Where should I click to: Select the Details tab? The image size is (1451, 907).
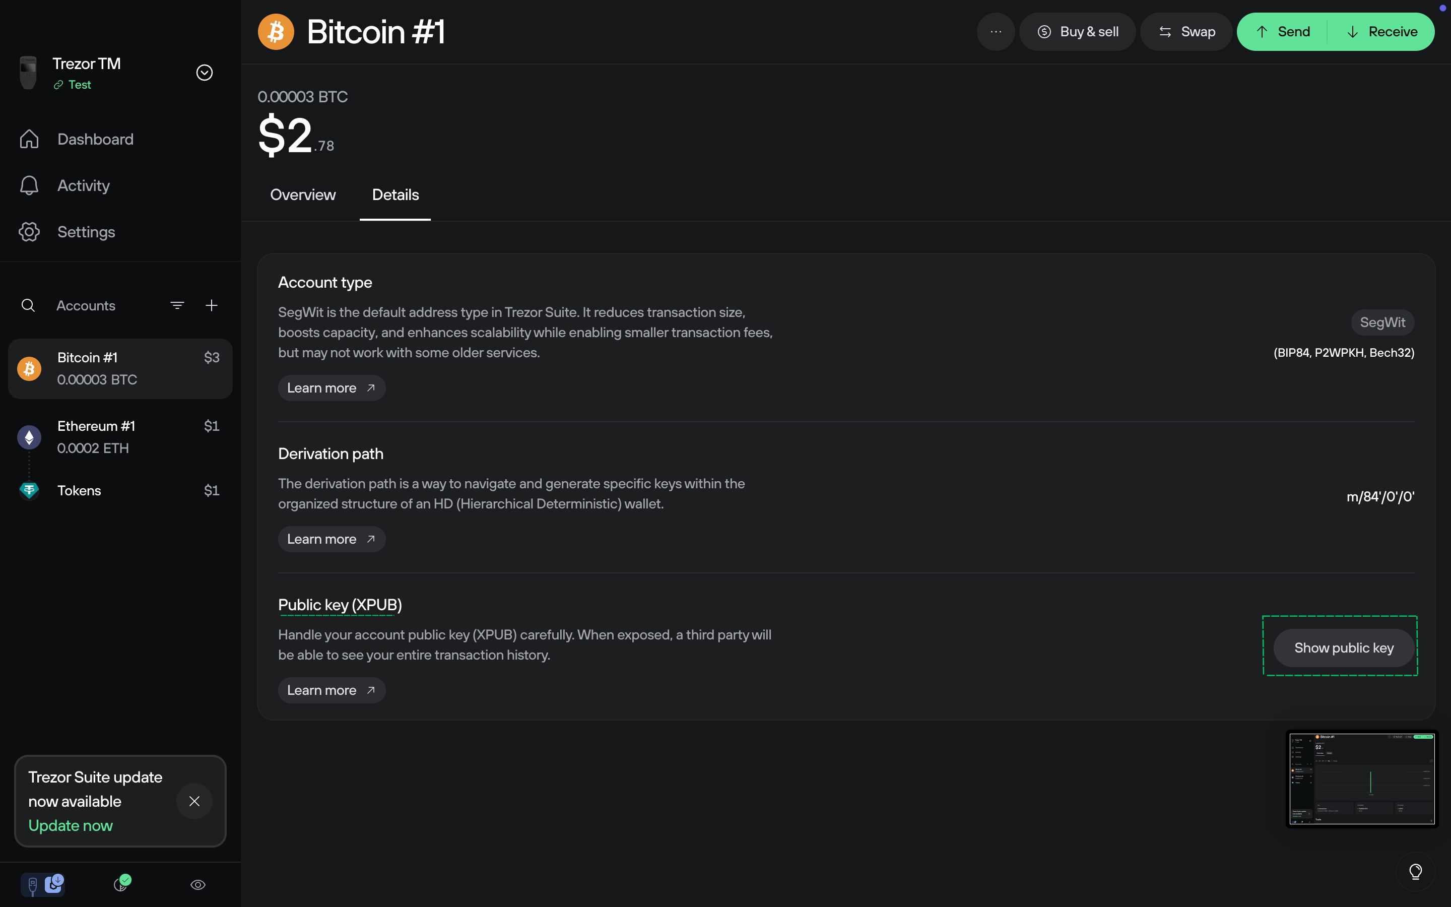click(x=395, y=195)
